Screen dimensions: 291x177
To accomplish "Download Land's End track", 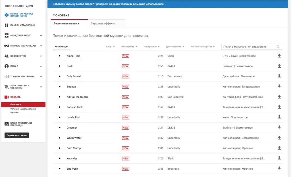I will pos(279,117).
